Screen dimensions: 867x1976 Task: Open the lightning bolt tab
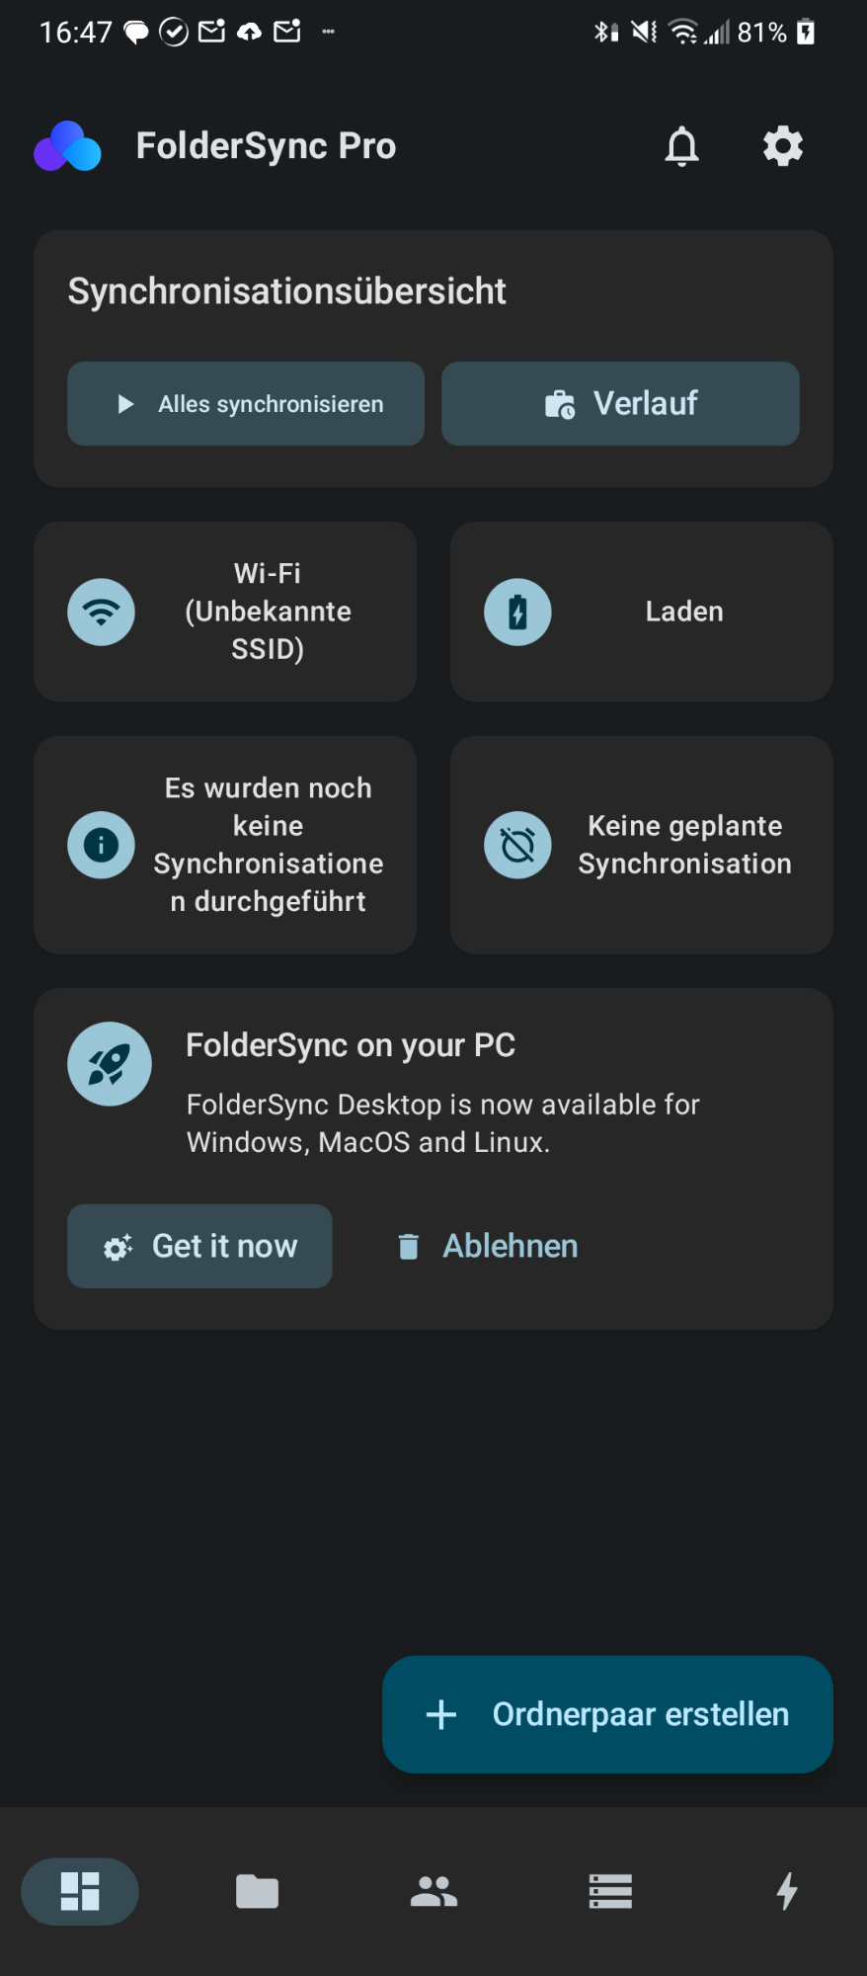click(x=787, y=1891)
